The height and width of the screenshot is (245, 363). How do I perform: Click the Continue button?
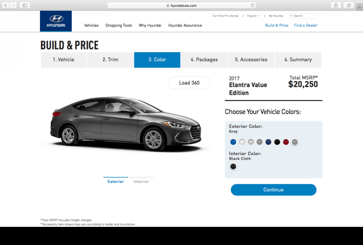tap(274, 190)
